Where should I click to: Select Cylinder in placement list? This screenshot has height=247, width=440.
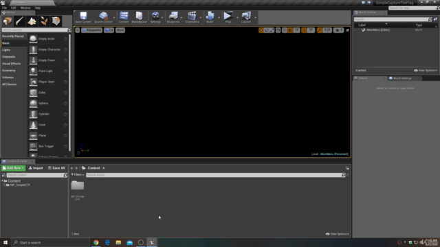[48, 114]
